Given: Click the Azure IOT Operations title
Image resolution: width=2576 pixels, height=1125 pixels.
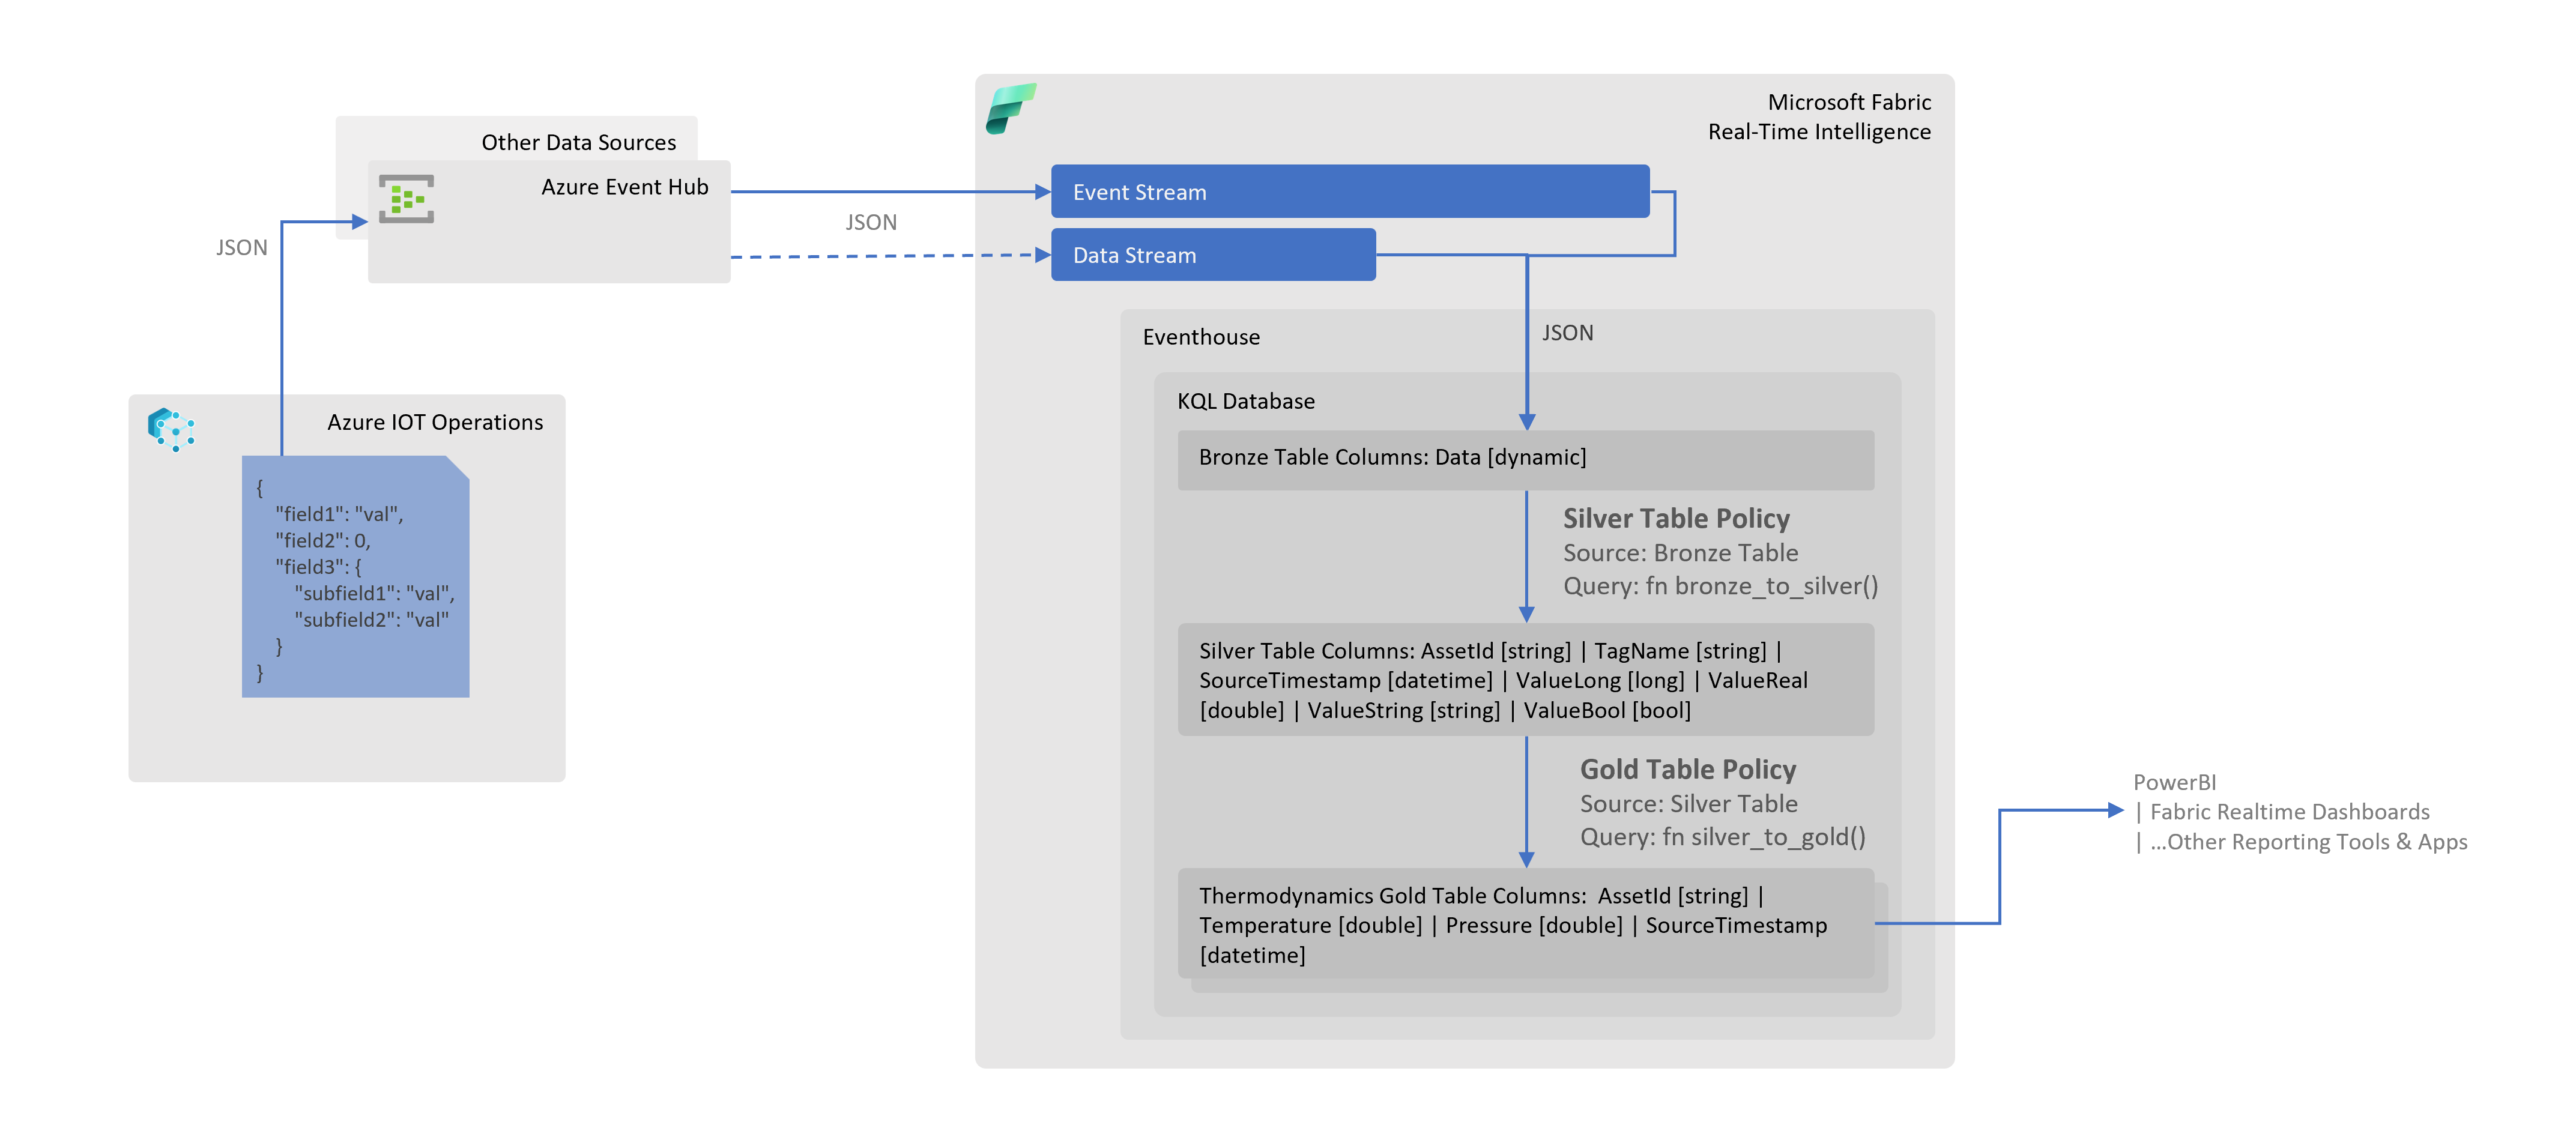Looking at the screenshot, I should pos(435,422).
